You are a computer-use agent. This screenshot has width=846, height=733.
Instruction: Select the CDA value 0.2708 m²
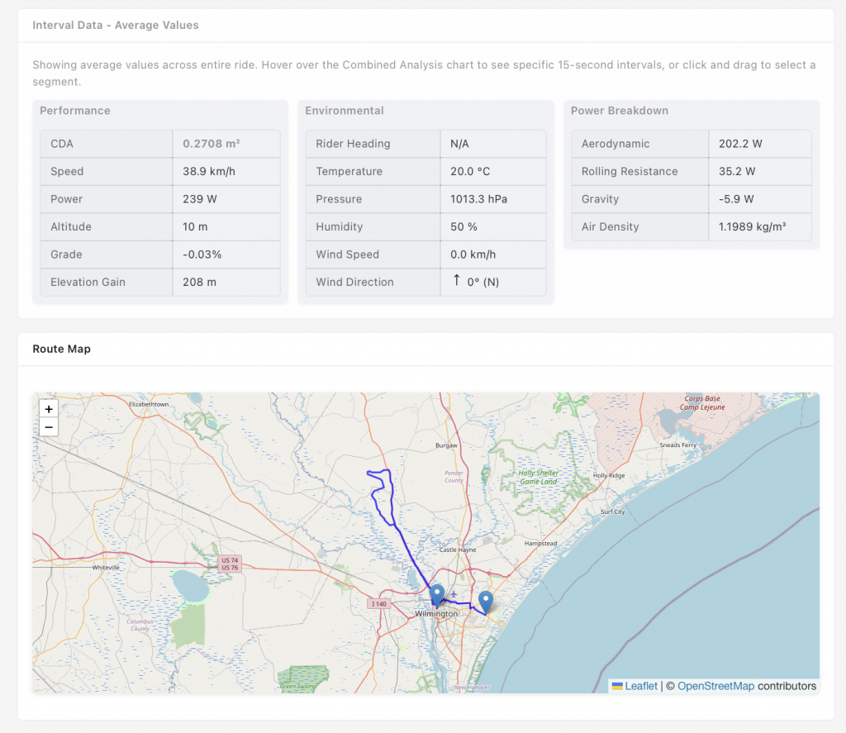coord(211,144)
